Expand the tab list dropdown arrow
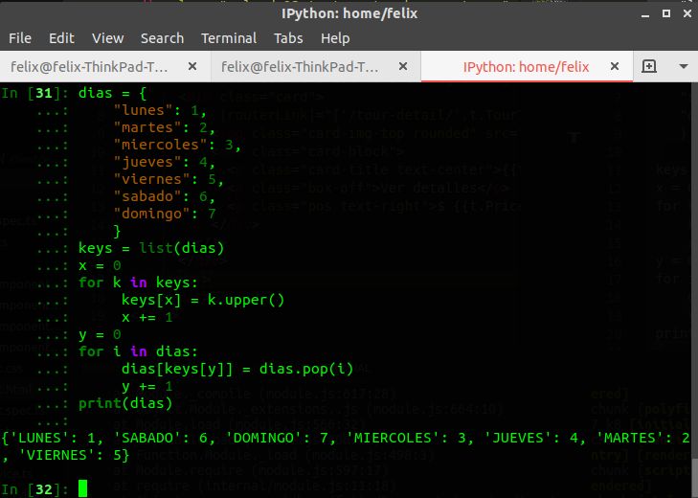This screenshot has height=498, width=698. pyautogui.click(x=684, y=66)
